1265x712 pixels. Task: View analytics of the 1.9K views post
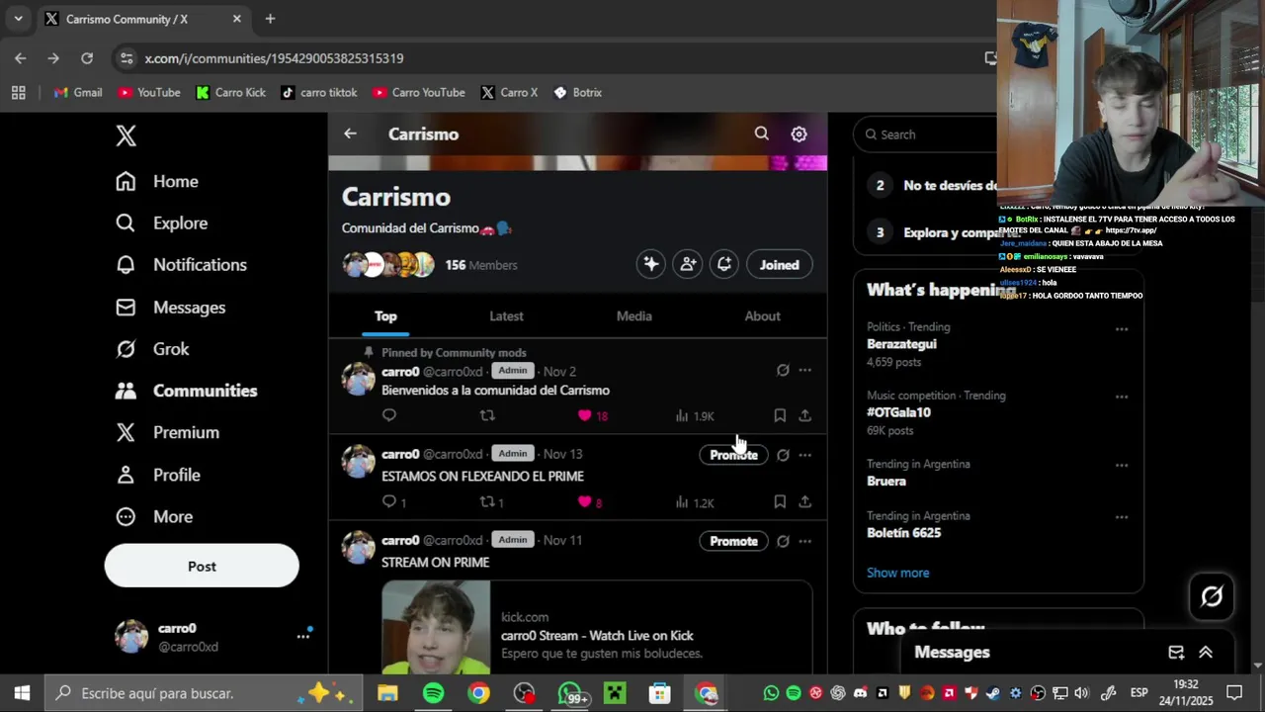(695, 415)
